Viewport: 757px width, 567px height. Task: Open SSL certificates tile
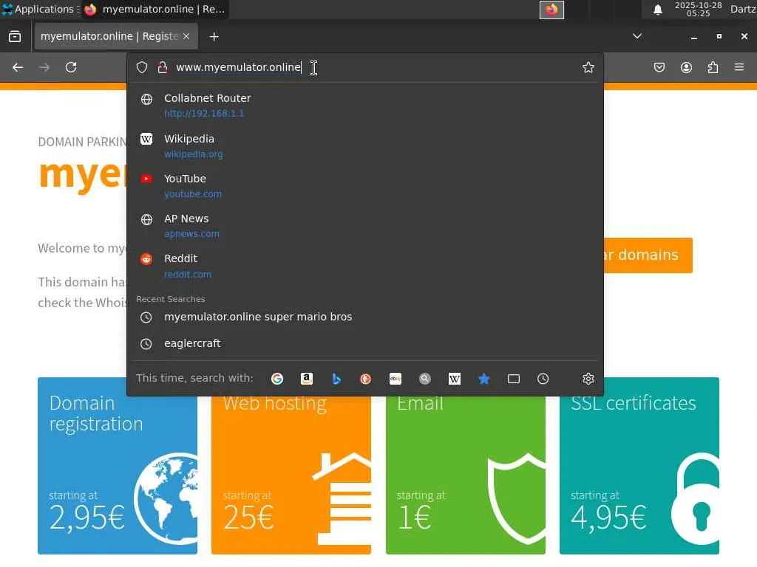click(x=639, y=466)
